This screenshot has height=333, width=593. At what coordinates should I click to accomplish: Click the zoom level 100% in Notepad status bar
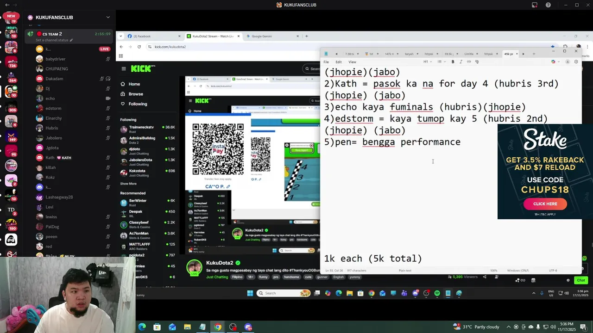coord(494,271)
